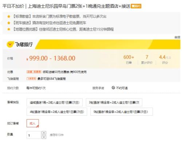This screenshot has width=182, height=143.
Task: Select package 5钻酒店1晚含早+2成人迪士尼1日票
Action: click(122, 112)
